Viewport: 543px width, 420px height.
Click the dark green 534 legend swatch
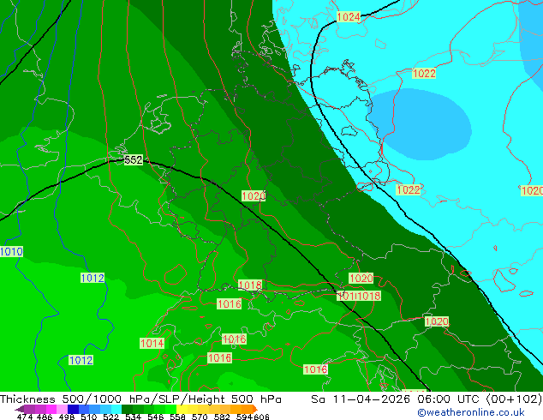coord(128,409)
